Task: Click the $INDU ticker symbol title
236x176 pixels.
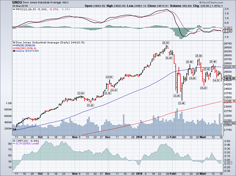Action: pyautogui.click(x=7, y=3)
